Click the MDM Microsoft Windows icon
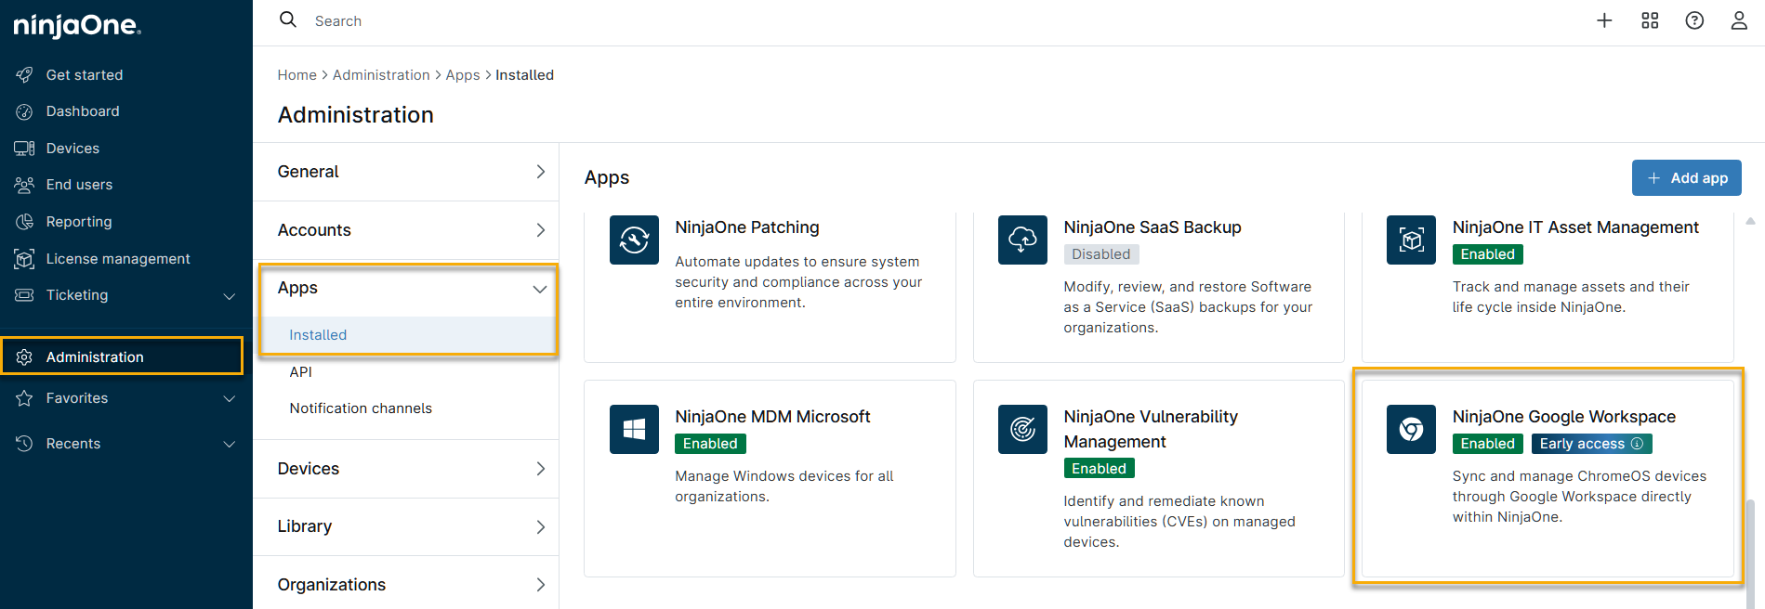This screenshot has width=1765, height=609. [634, 429]
